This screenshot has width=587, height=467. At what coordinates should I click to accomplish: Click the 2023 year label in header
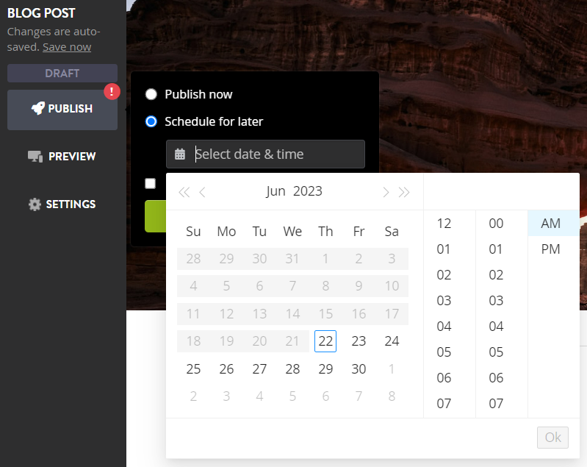tap(307, 191)
